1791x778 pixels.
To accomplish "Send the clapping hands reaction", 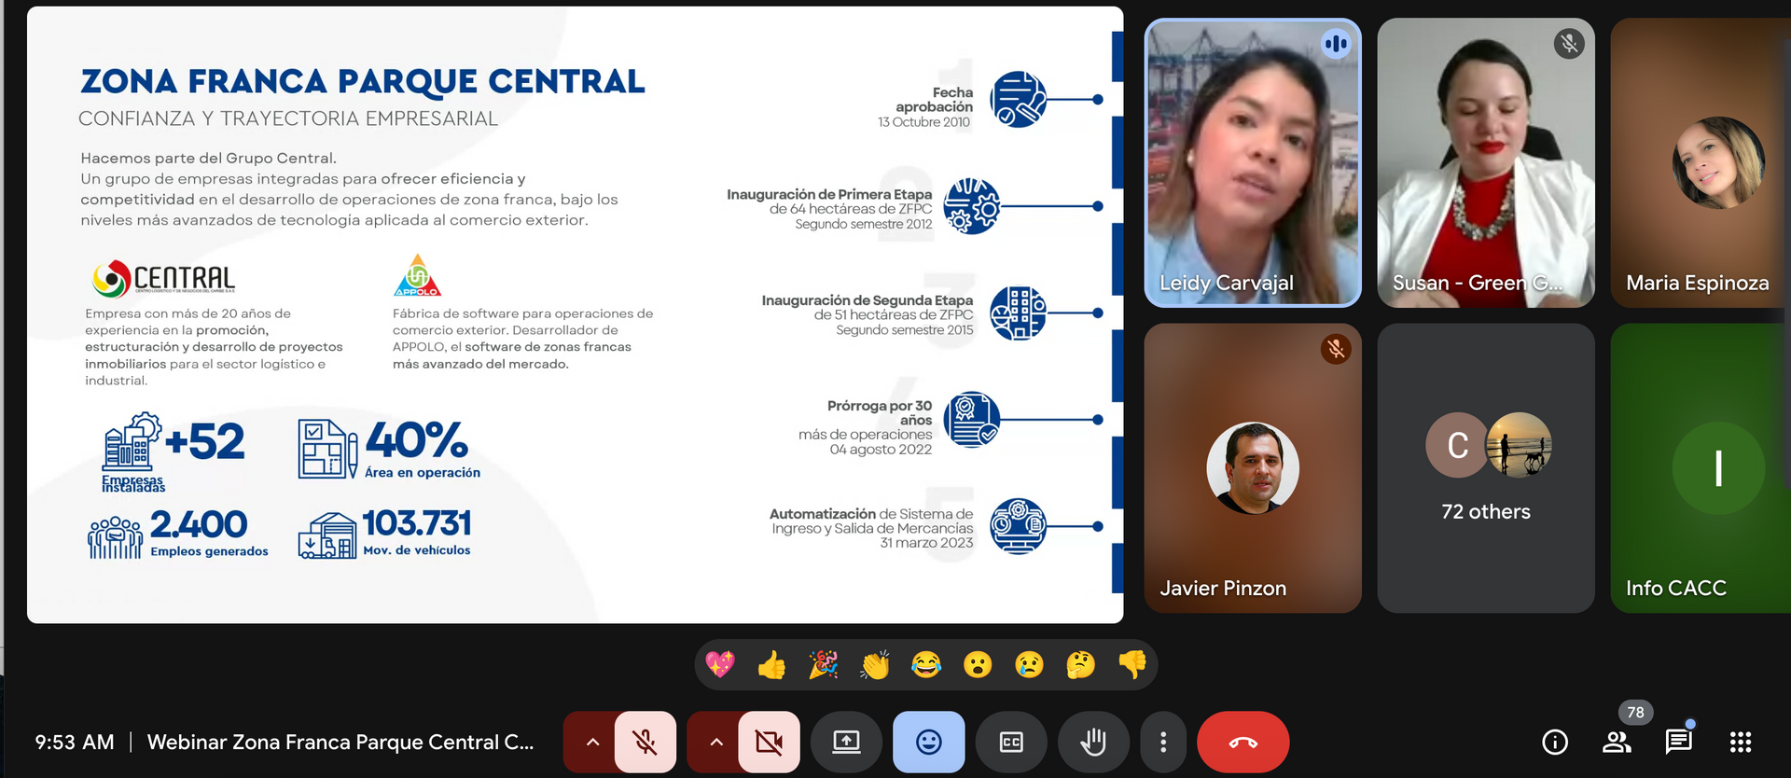I will (x=875, y=665).
